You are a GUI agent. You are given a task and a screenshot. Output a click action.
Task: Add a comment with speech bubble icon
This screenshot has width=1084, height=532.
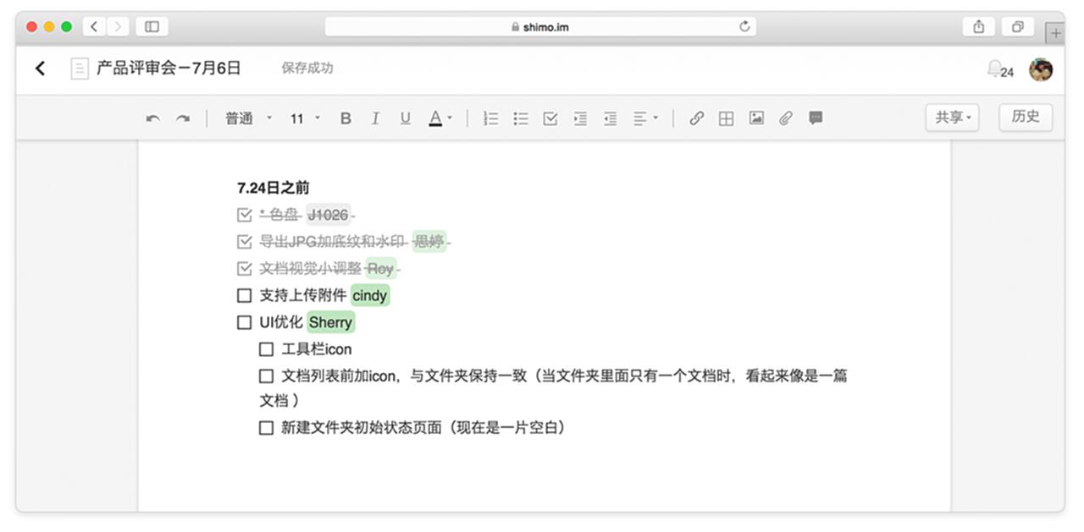816,118
